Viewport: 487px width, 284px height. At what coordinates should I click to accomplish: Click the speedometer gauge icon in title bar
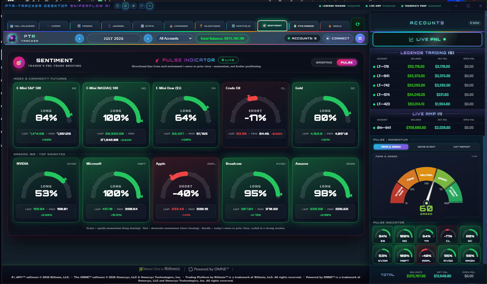[150, 6]
